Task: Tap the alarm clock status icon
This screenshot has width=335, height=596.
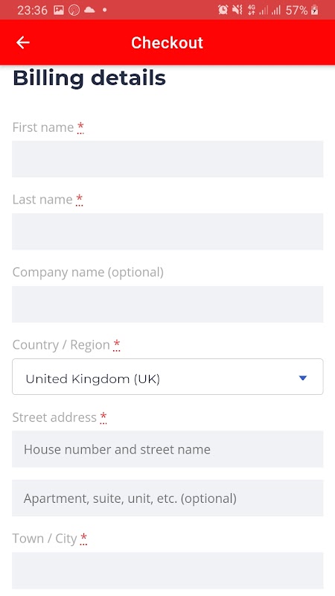Action: 223,10
